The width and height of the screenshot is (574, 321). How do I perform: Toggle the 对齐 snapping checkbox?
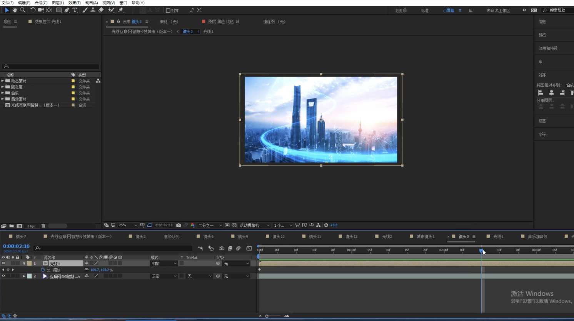pos(168,10)
